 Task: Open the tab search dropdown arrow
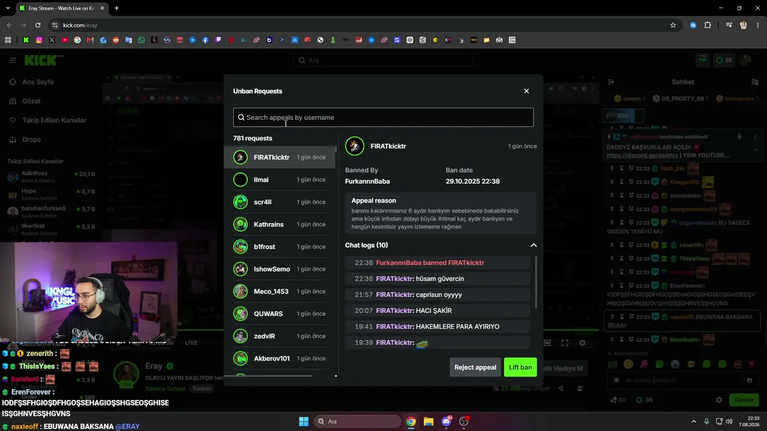pyautogui.click(x=8, y=8)
